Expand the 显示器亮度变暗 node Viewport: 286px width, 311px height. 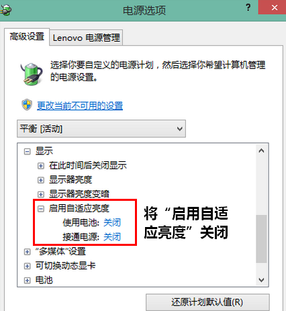[x=41, y=194]
